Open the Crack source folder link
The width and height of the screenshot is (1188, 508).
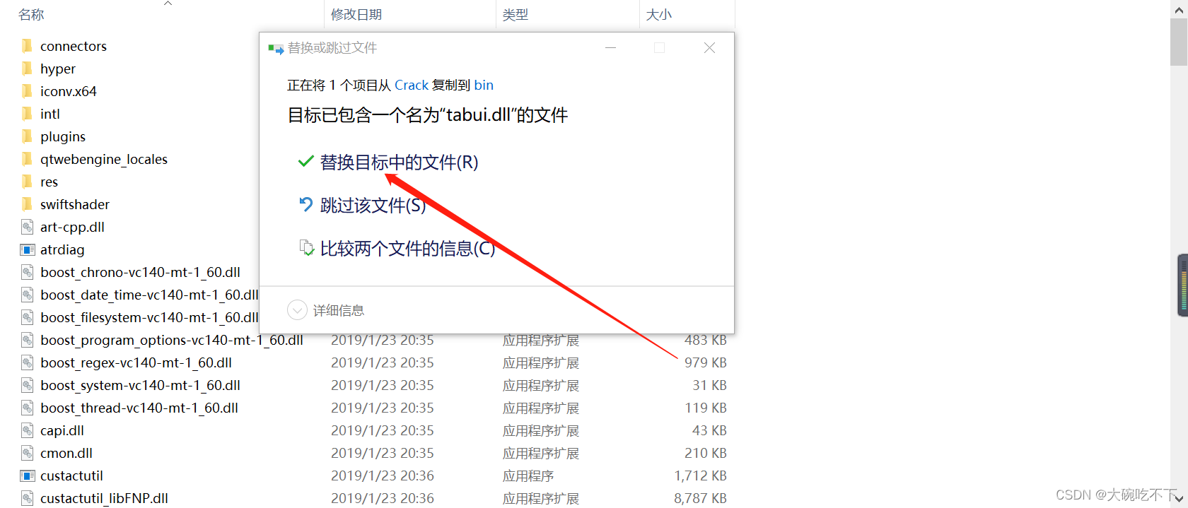tap(412, 85)
